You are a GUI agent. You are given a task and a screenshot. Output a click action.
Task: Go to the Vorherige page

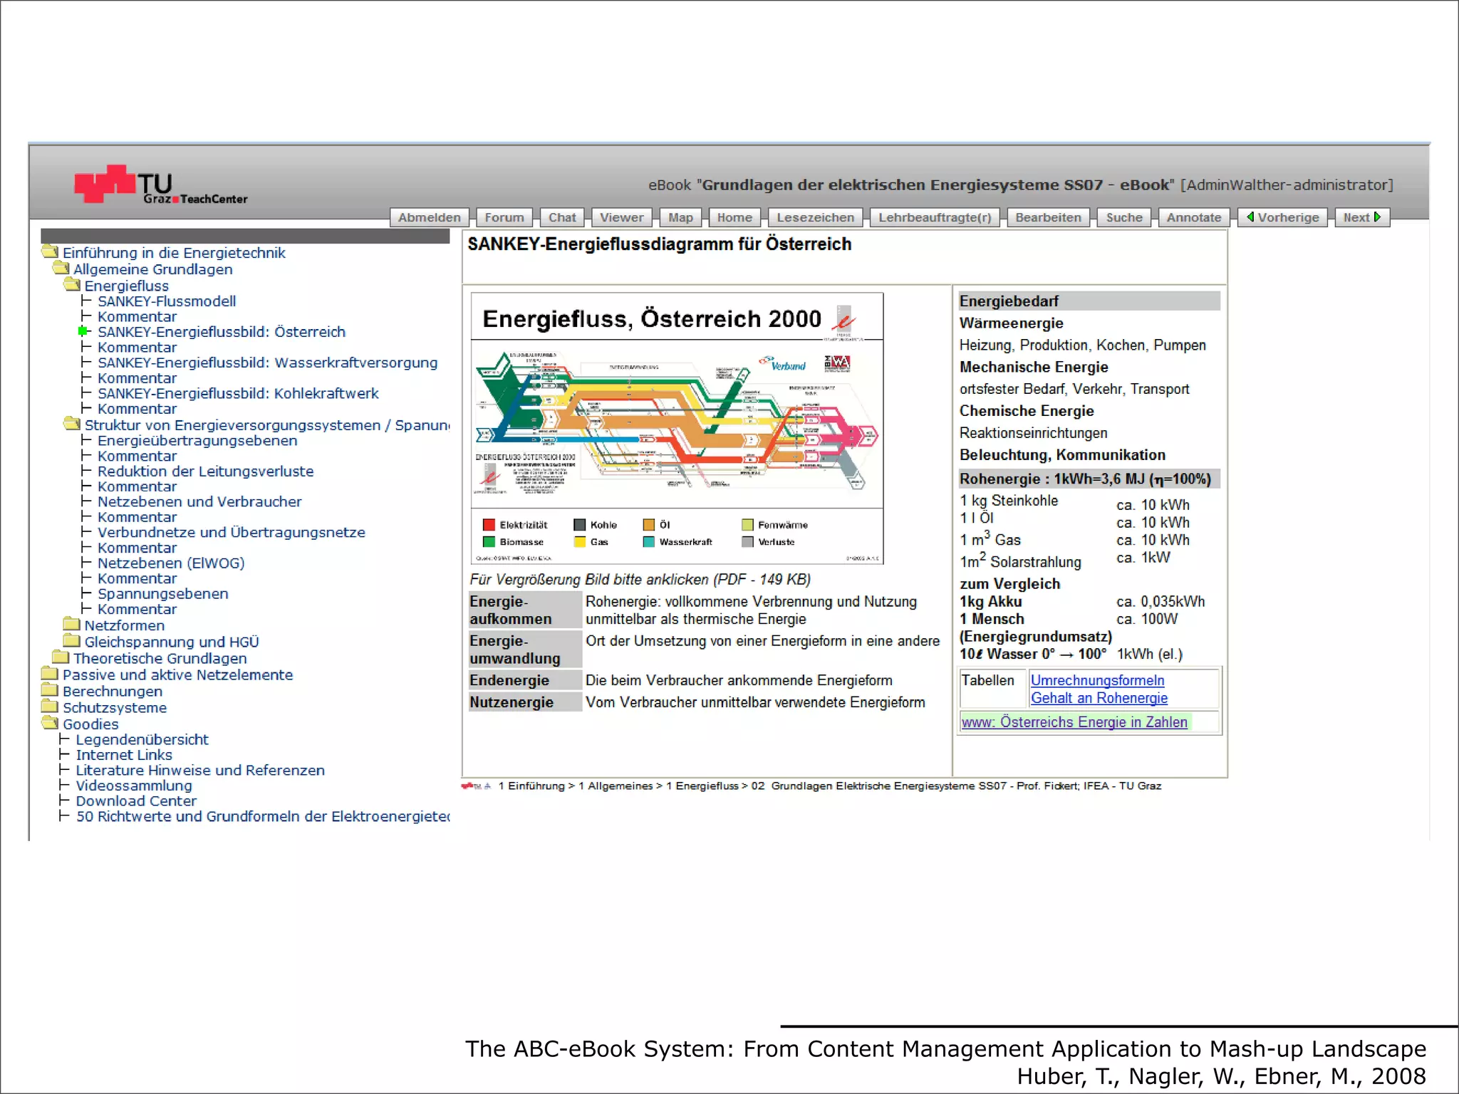tap(1282, 218)
